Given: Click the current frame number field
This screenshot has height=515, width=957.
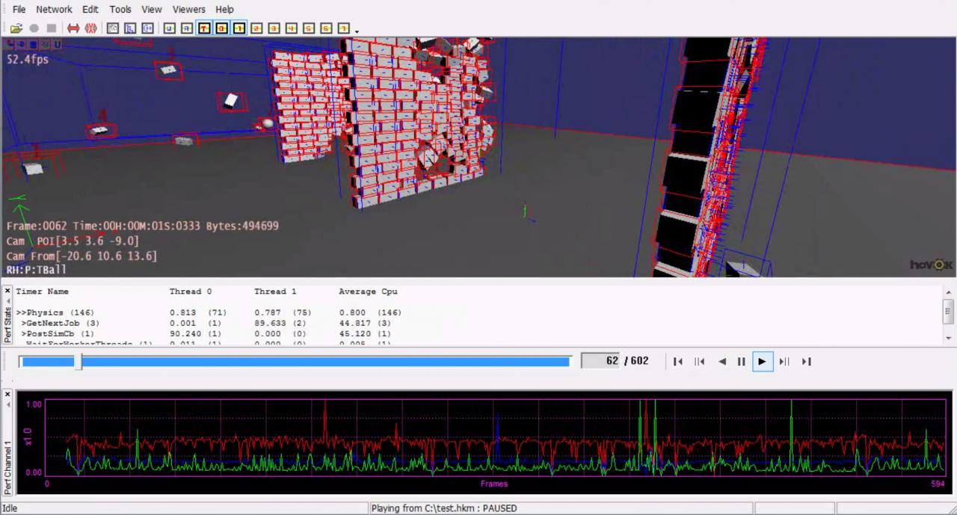Looking at the screenshot, I should point(600,361).
